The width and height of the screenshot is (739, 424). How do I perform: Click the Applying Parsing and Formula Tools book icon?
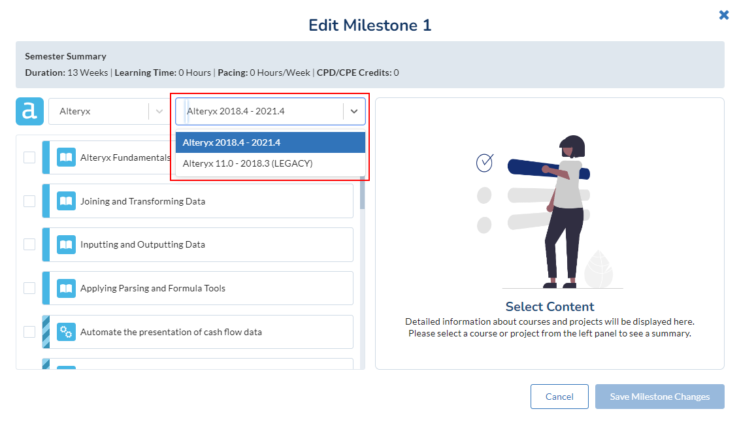[x=66, y=288]
